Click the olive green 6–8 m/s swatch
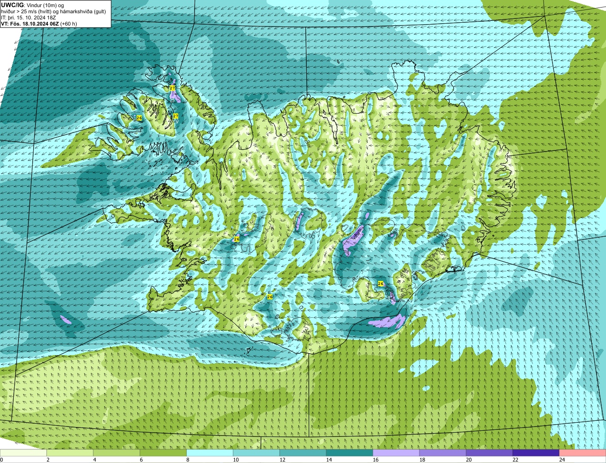The image size is (606, 463). pos(163,453)
